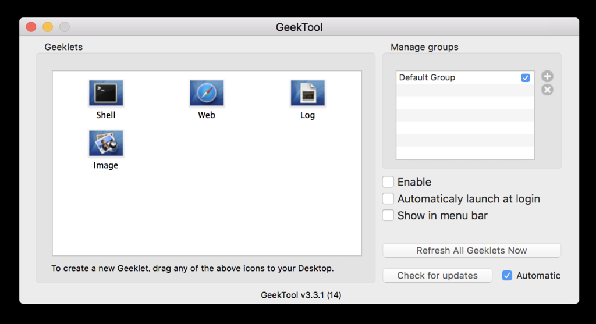Image resolution: width=596 pixels, height=324 pixels.
Task: Toggle the Default Group checkbox
Action: click(x=526, y=77)
